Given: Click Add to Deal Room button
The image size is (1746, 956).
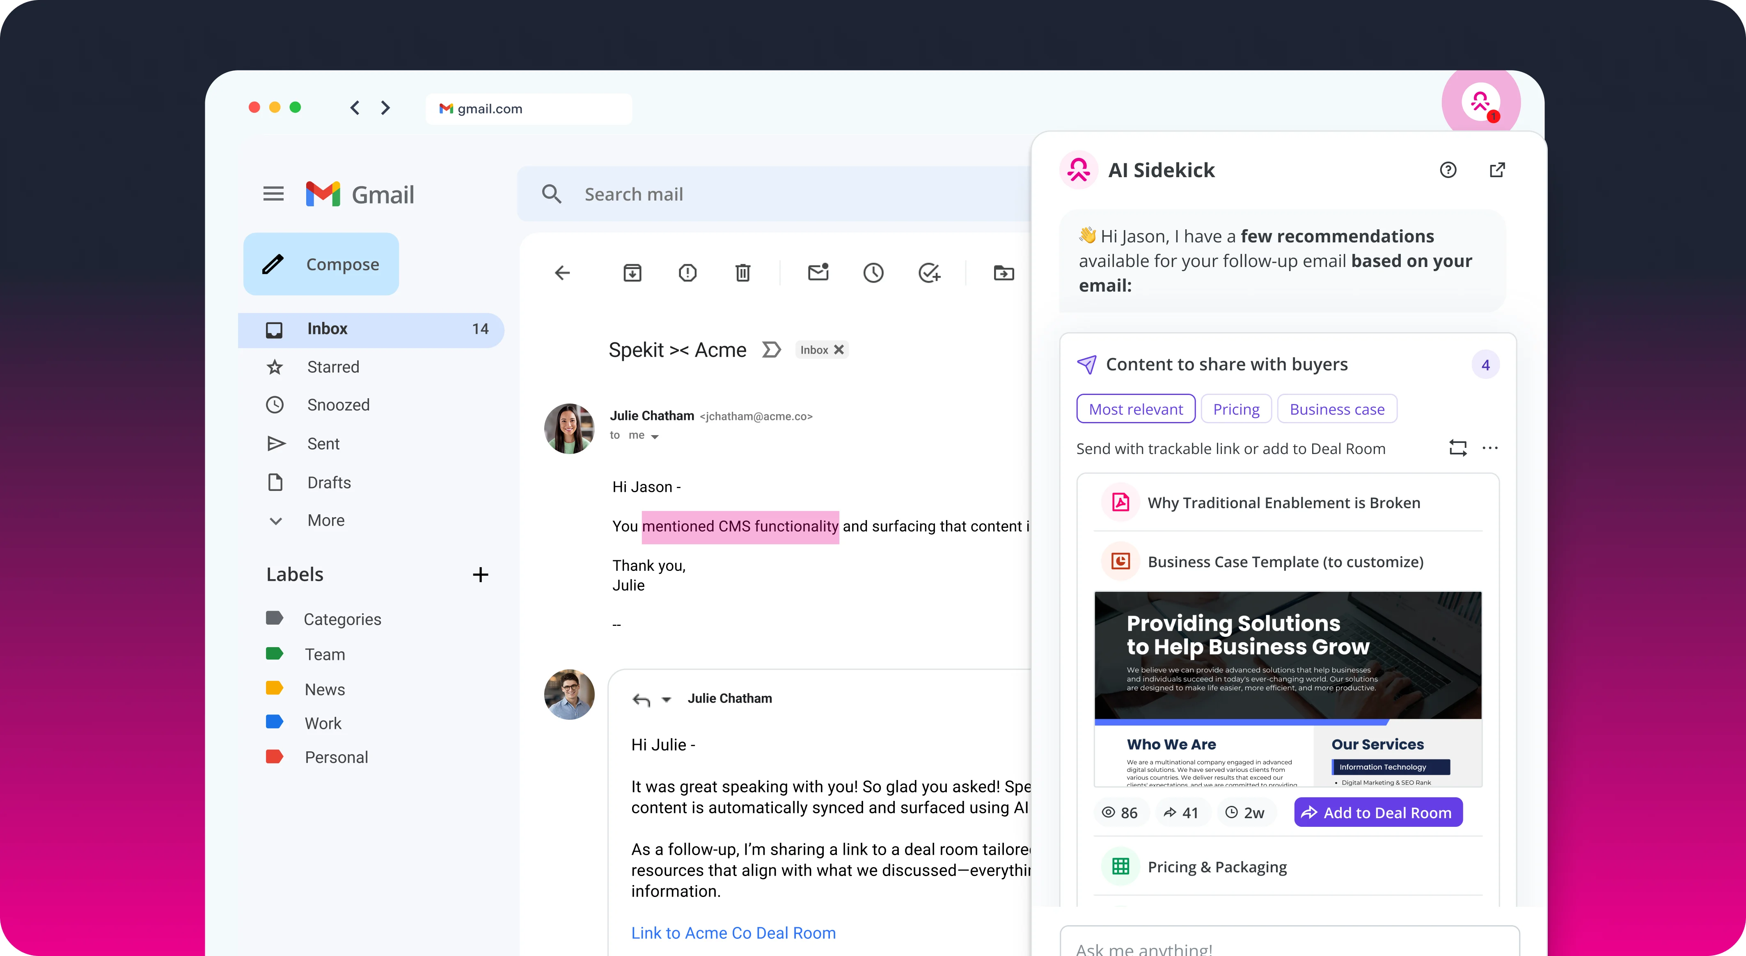Looking at the screenshot, I should (x=1378, y=812).
